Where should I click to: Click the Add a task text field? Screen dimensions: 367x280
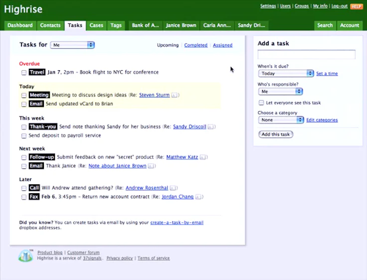pyautogui.click(x=306, y=55)
